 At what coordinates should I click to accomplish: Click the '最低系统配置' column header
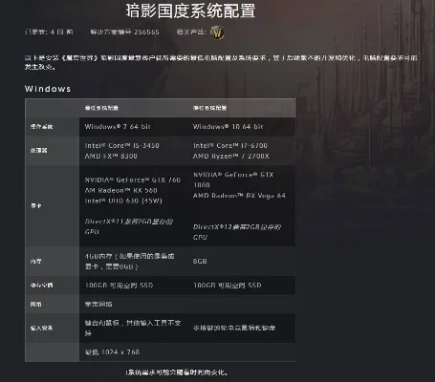click(101, 108)
